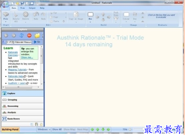Click the gray right arrow in Build group
This screenshot has width=185, height=140.
coord(109,17)
